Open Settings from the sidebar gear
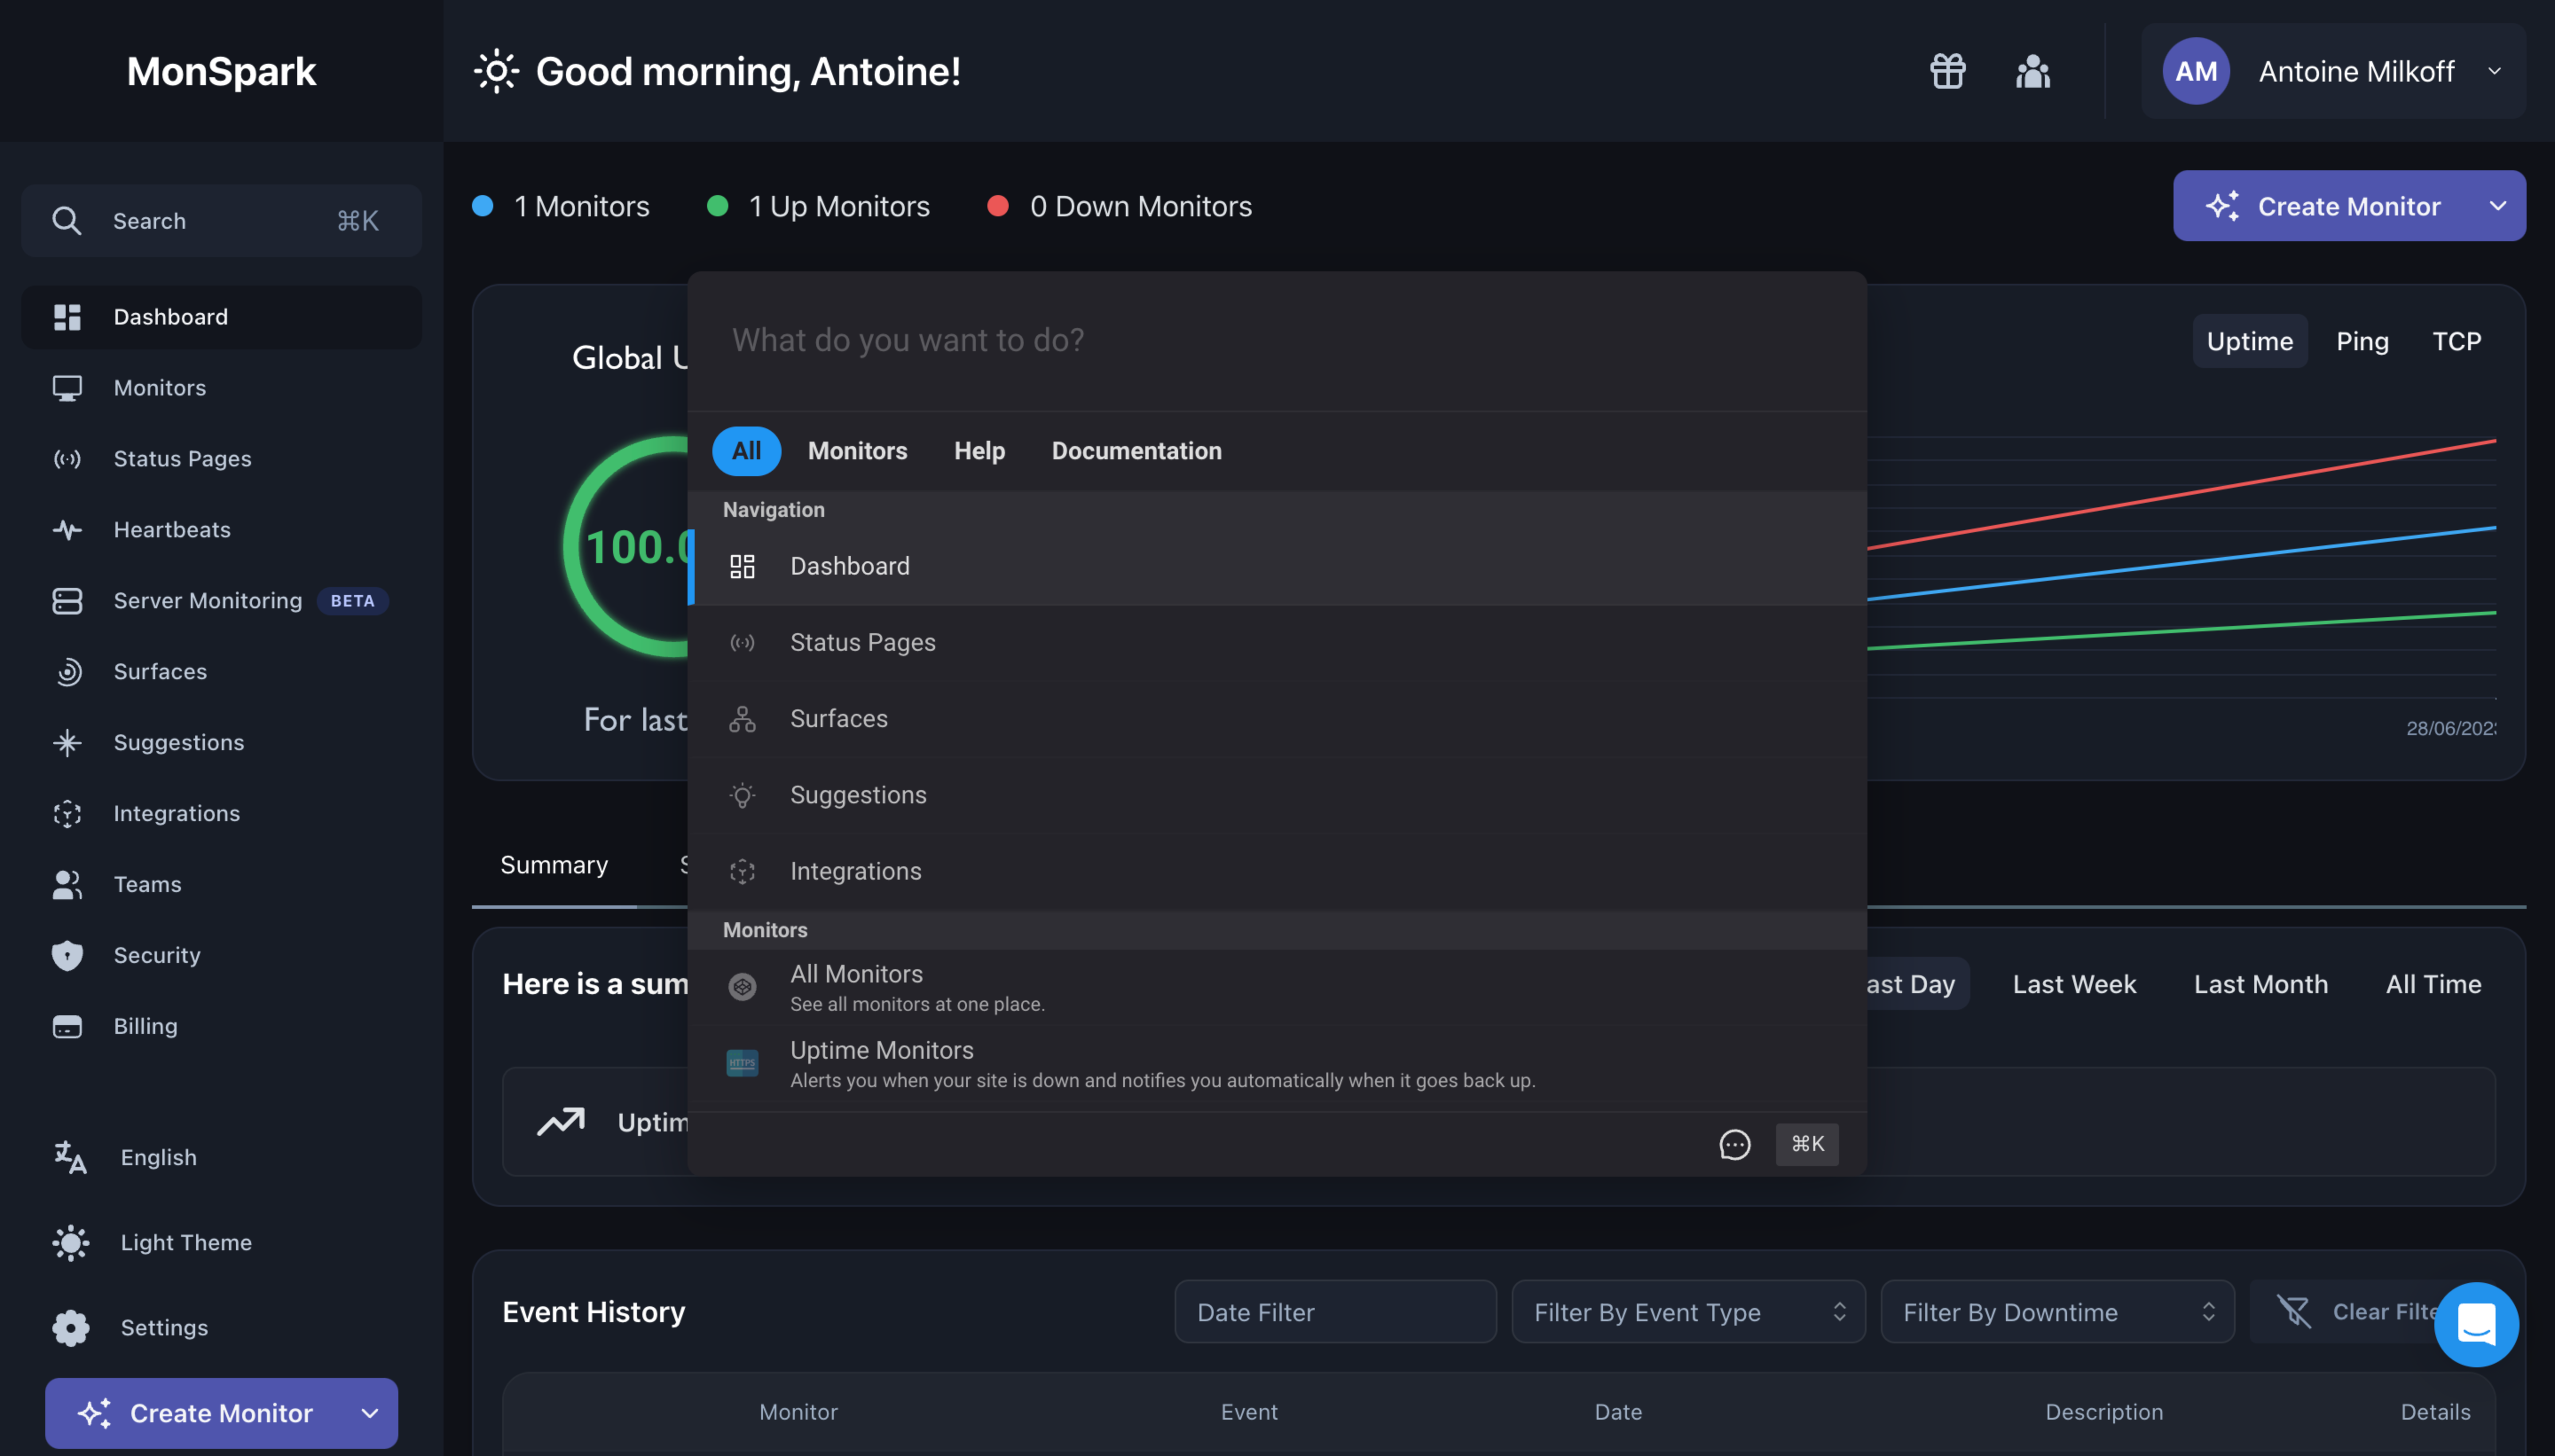Image resolution: width=2555 pixels, height=1456 pixels. click(70, 1328)
